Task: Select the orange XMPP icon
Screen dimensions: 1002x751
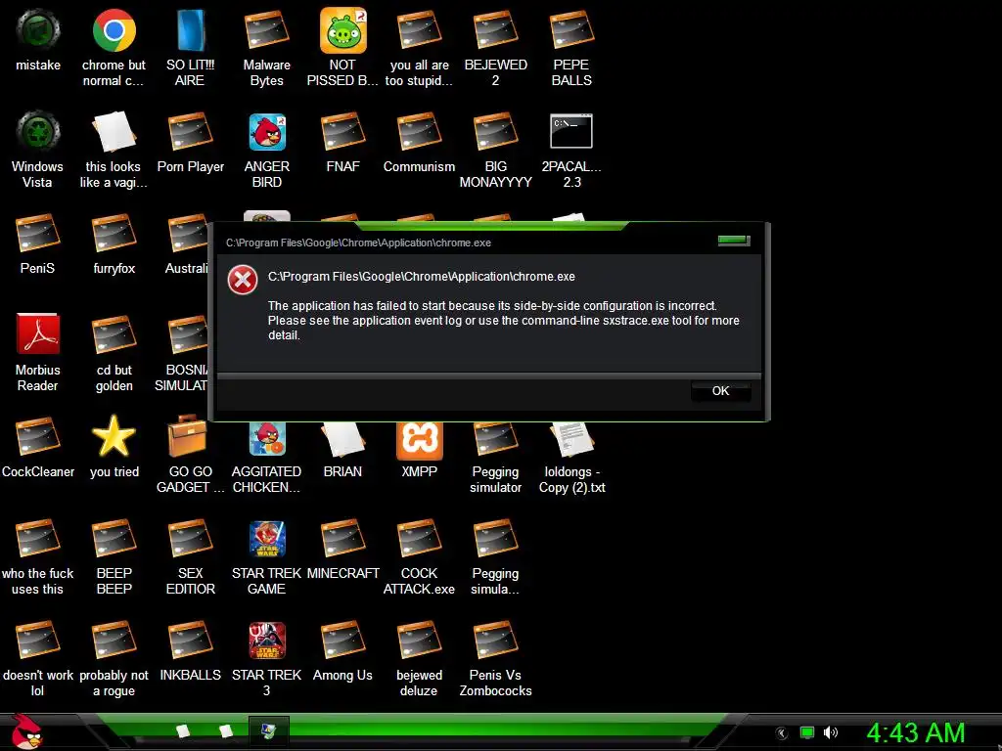Action: (419, 450)
